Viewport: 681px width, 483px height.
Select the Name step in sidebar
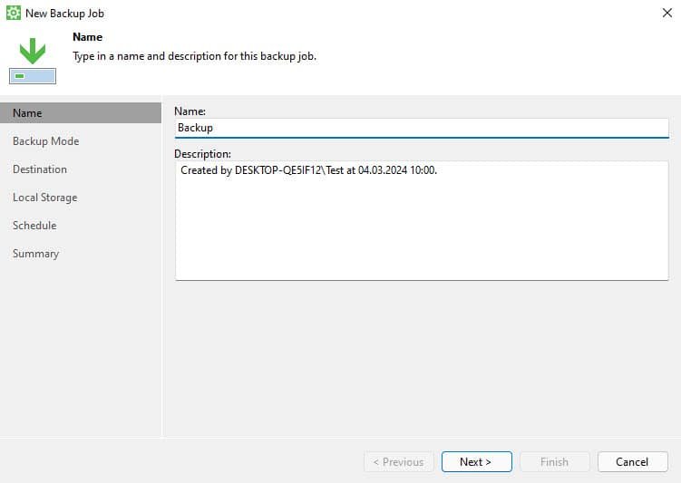click(x=27, y=113)
